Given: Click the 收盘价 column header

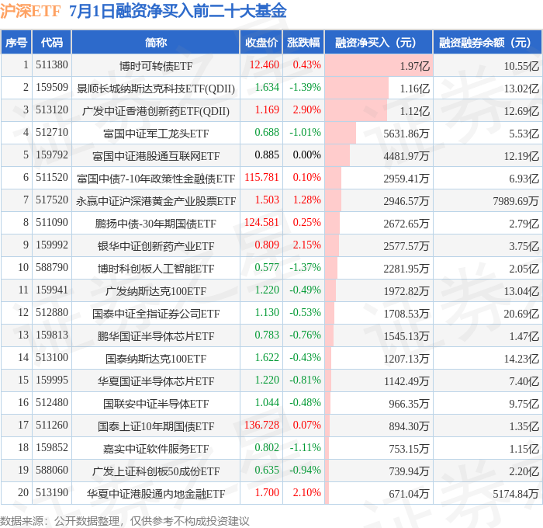Looking at the screenshot, I should 261,42.
